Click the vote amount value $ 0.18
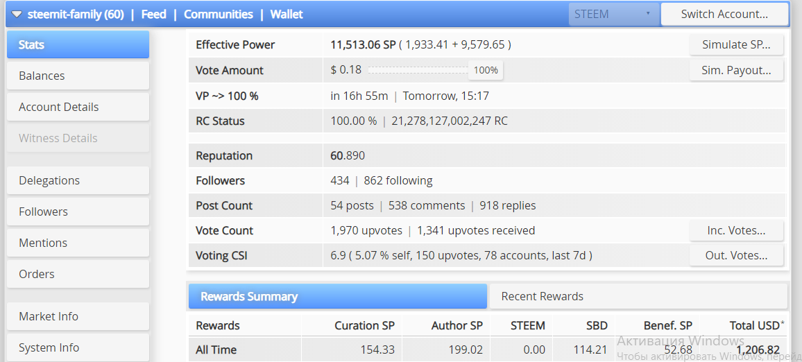 click(346, 70)
